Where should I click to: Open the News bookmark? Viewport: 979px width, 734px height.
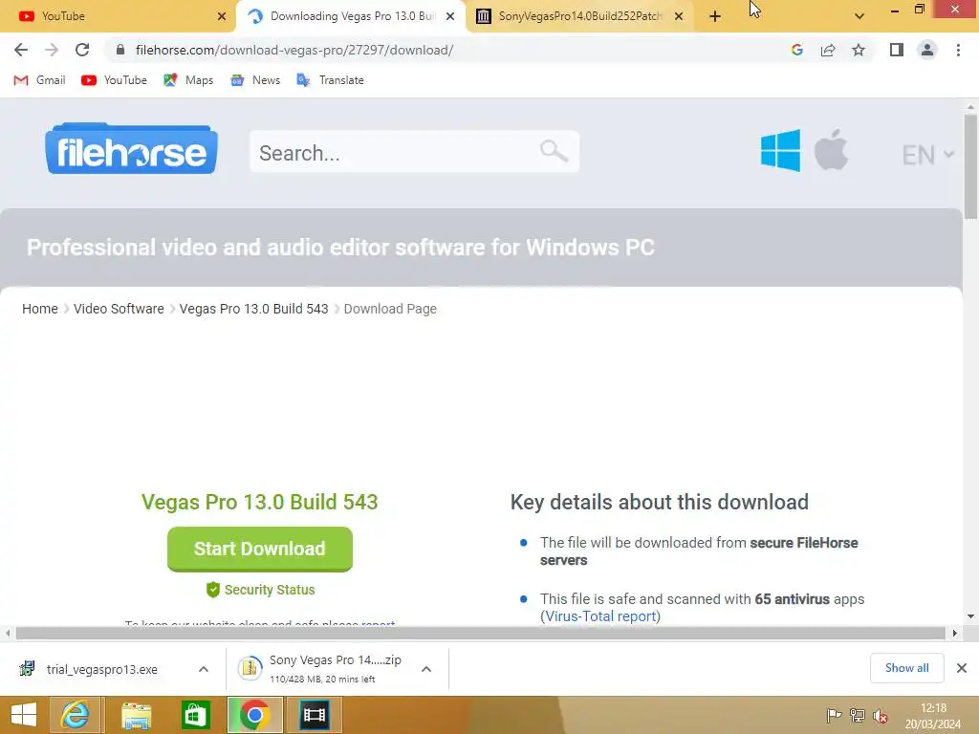pyautogui.click(x=255, y=80)
